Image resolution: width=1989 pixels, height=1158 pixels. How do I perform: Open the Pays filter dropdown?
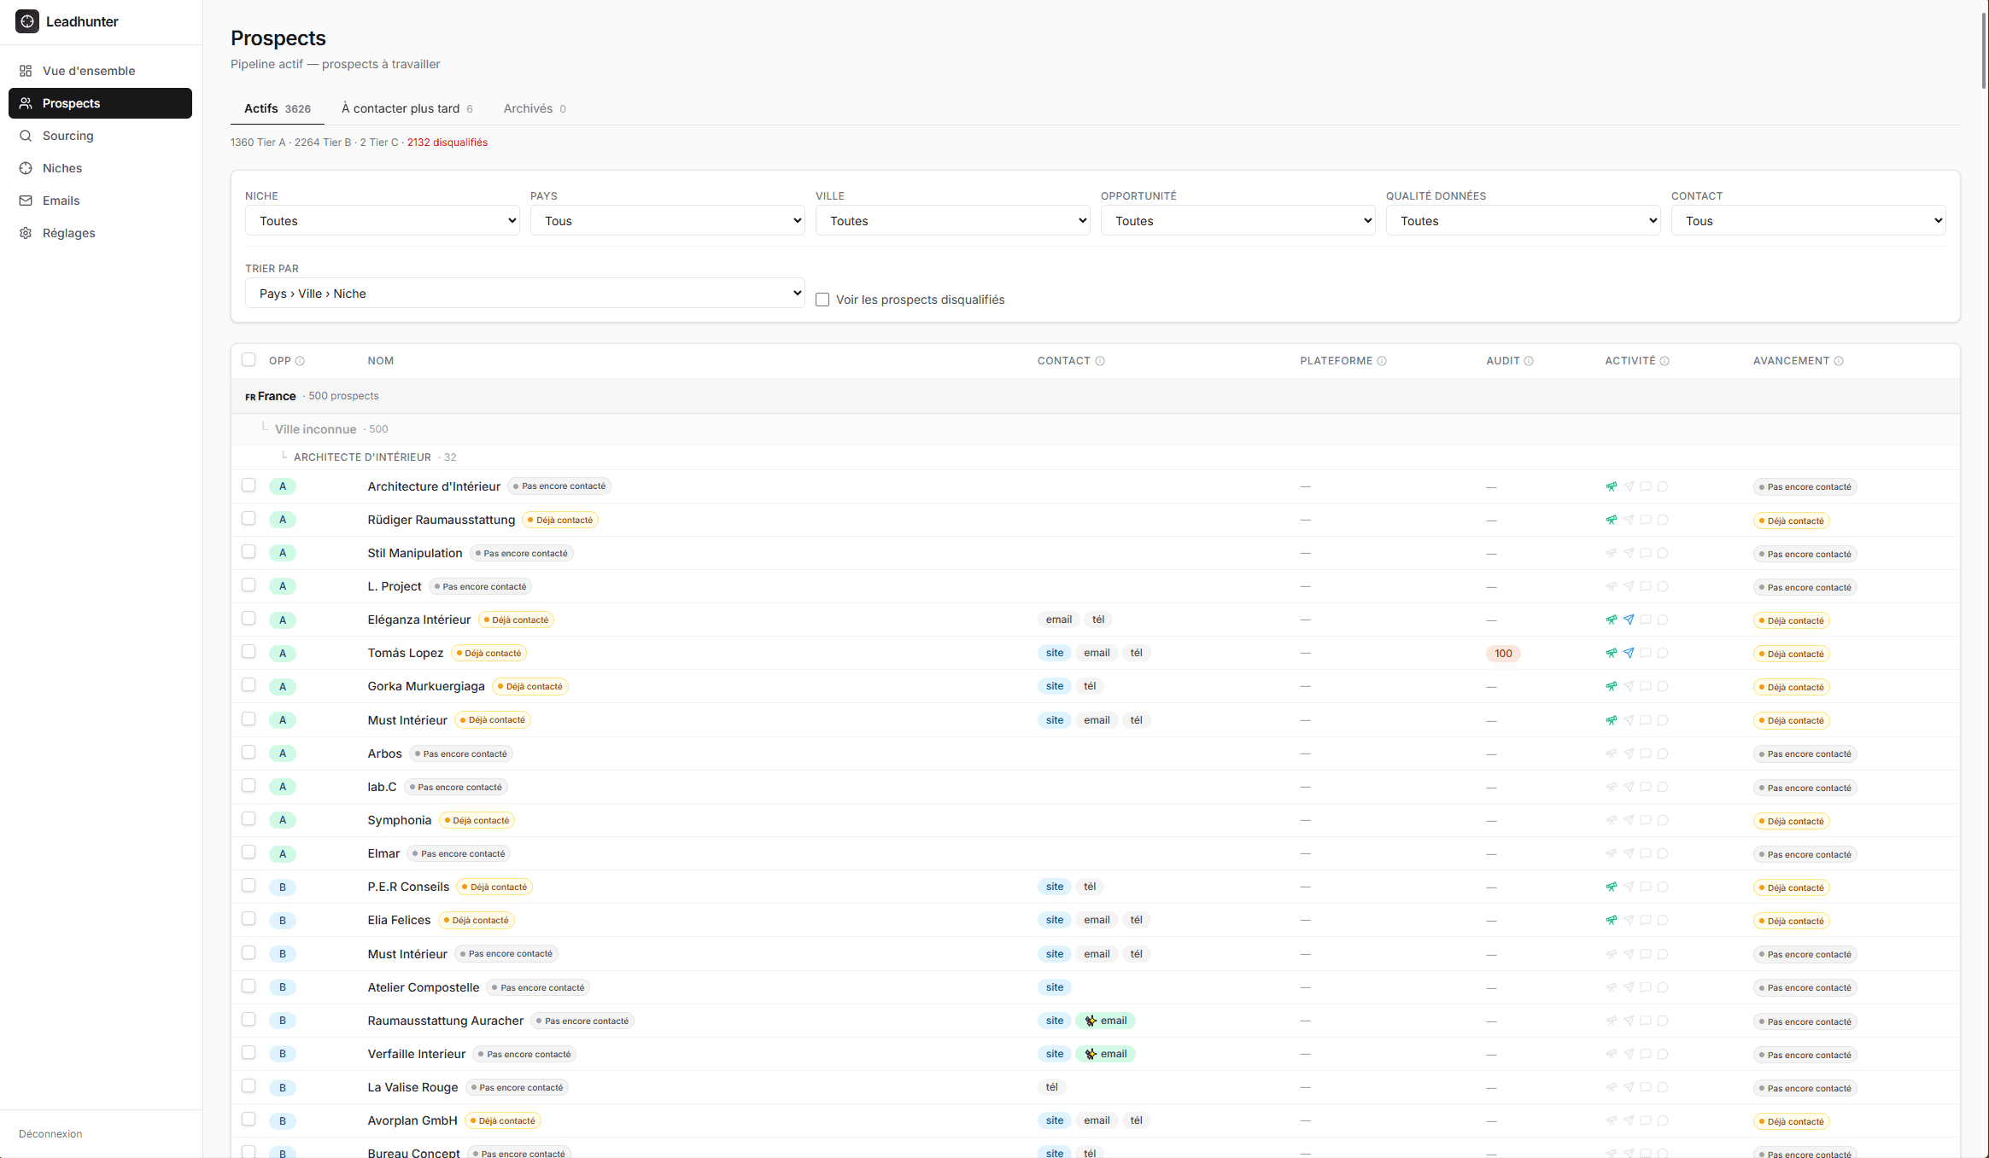point(668,220)
